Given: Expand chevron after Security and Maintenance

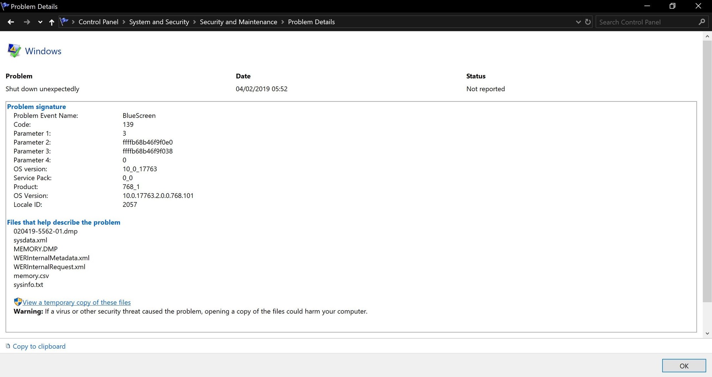Looking at the screenshot, I should point(283,22).
